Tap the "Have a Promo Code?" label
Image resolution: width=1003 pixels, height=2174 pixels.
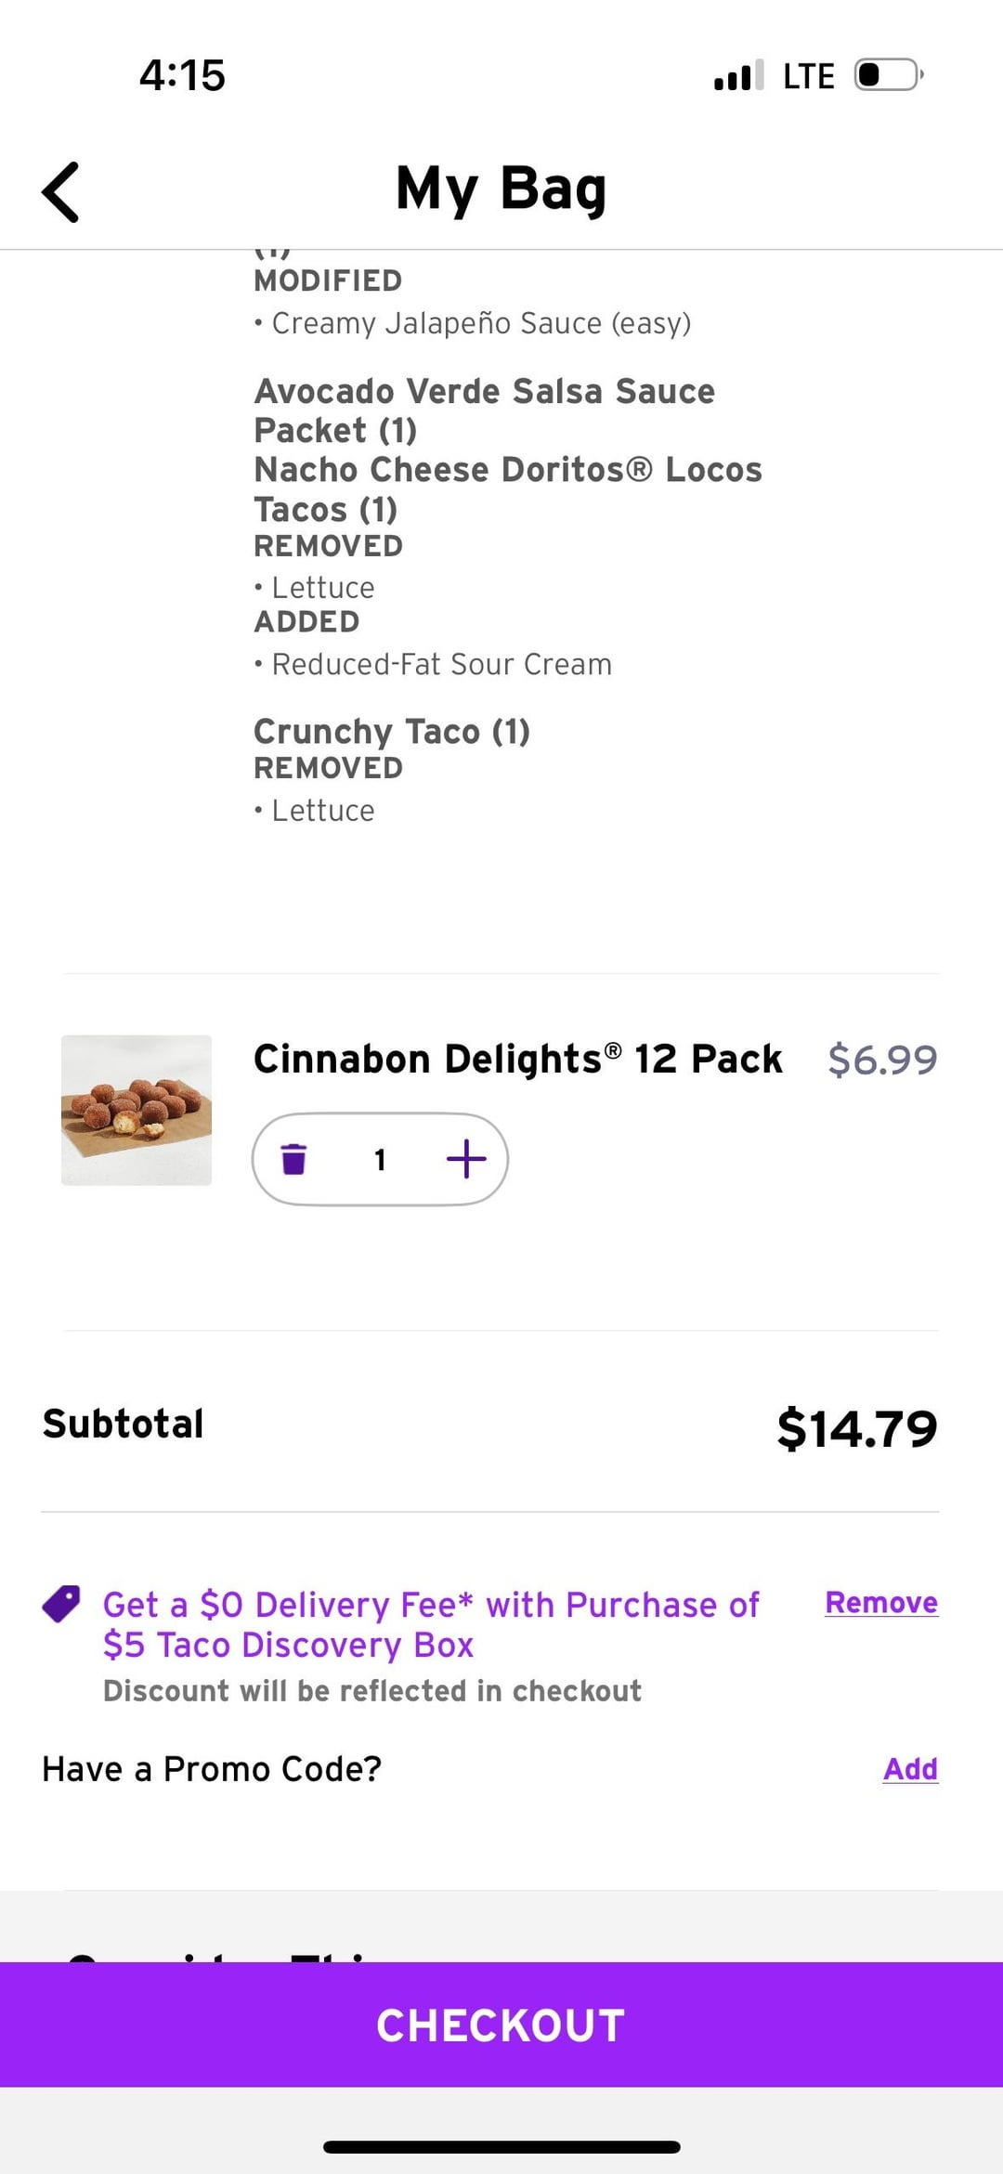point(212,1769)
